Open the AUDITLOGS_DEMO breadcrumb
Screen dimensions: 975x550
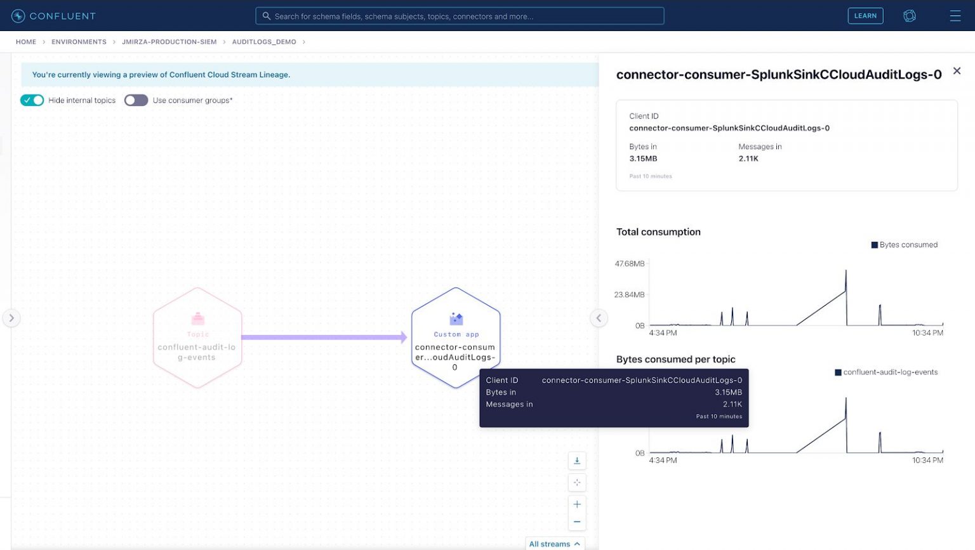coord(264,41)
